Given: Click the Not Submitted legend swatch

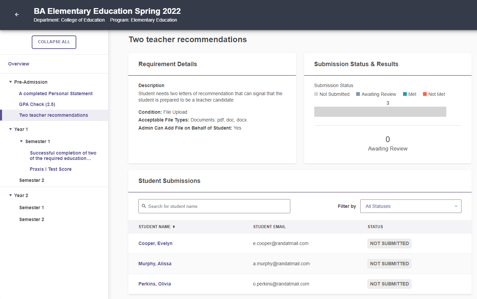Looking at the screenshot, I should [x=316, y=94].
